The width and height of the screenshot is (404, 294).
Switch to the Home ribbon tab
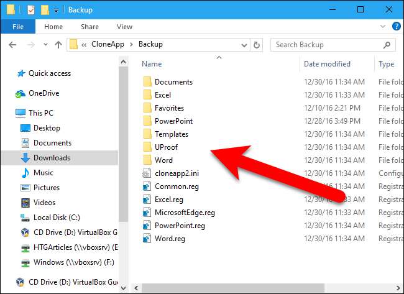pos(53,27)
